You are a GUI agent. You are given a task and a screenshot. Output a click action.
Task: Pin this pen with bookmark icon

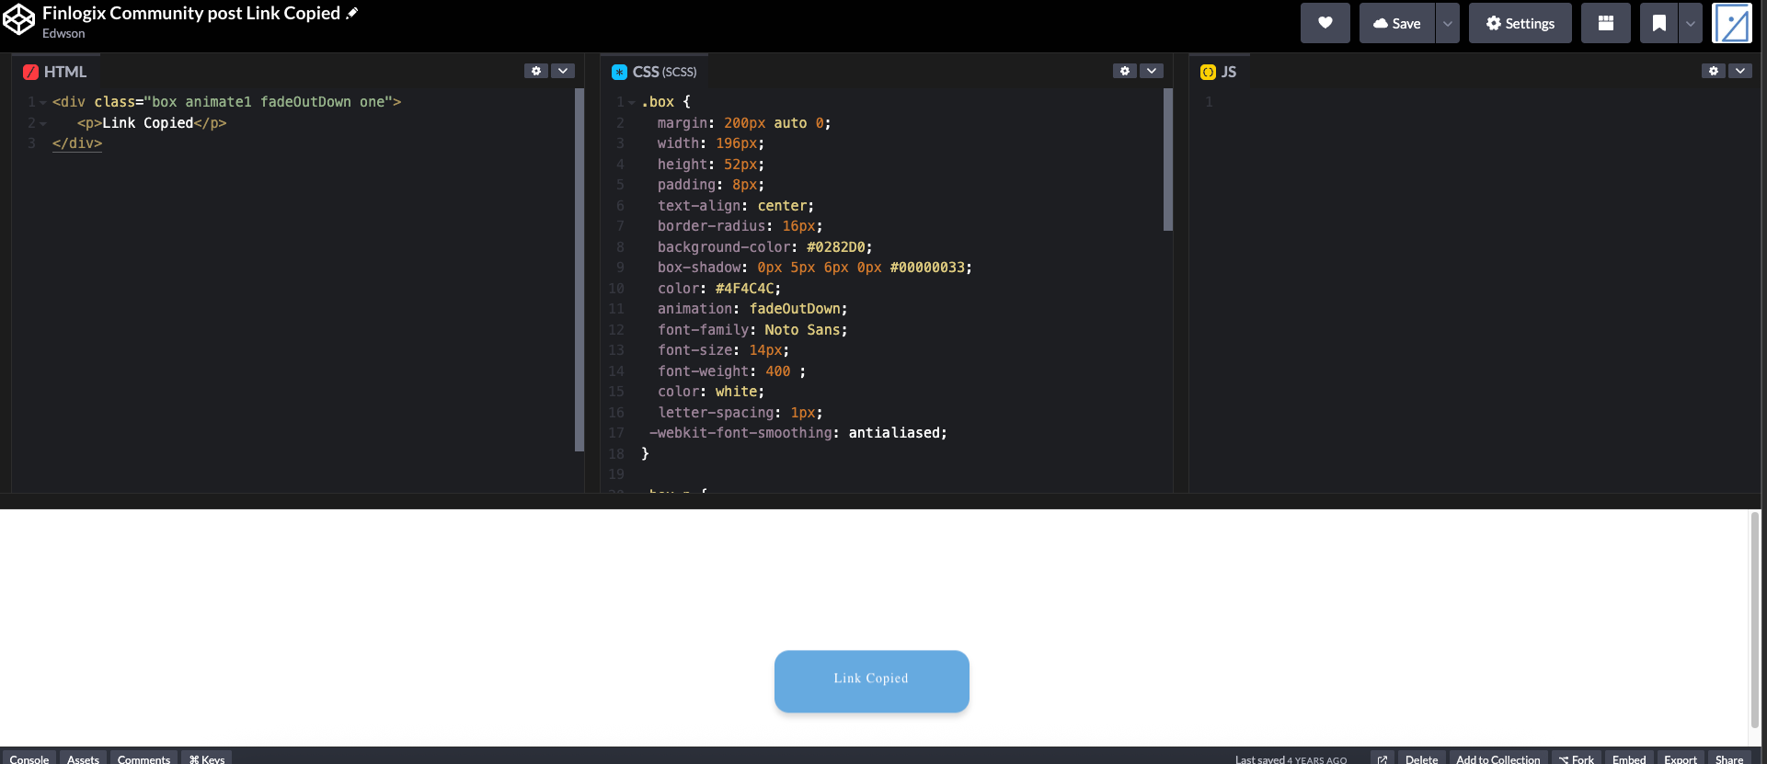tap(1658, 23)
